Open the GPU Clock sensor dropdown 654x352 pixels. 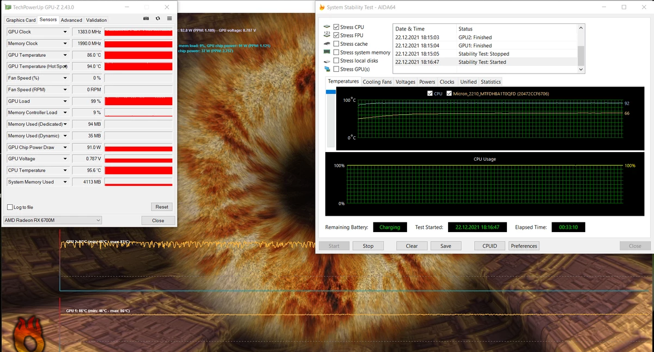(66, 32)
